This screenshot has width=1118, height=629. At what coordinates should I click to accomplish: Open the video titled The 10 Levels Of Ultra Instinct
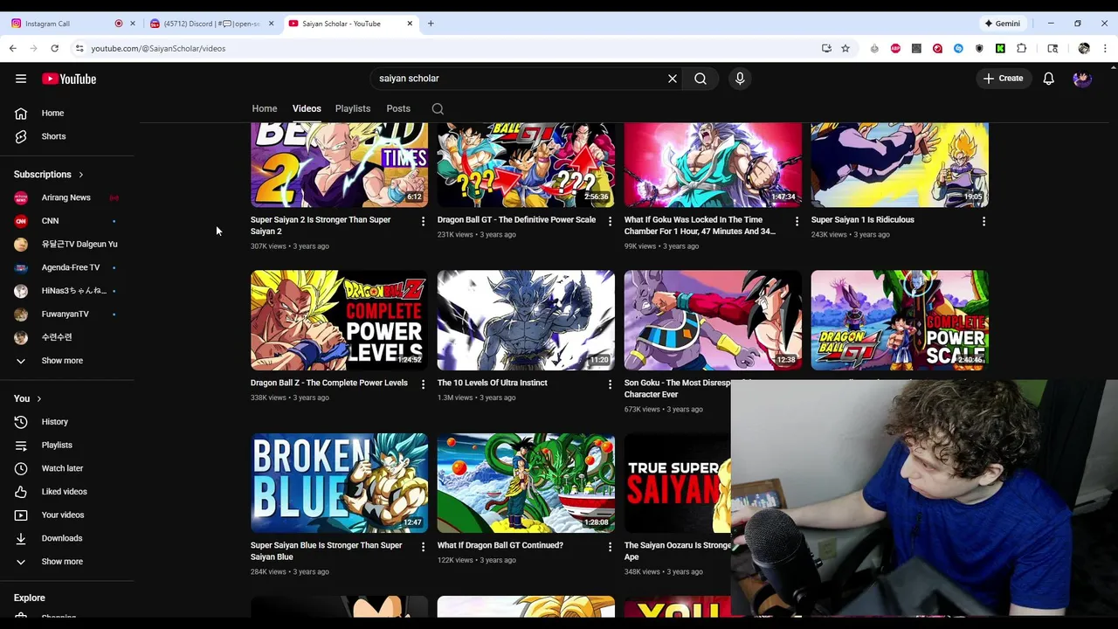(x=492, y=383)
